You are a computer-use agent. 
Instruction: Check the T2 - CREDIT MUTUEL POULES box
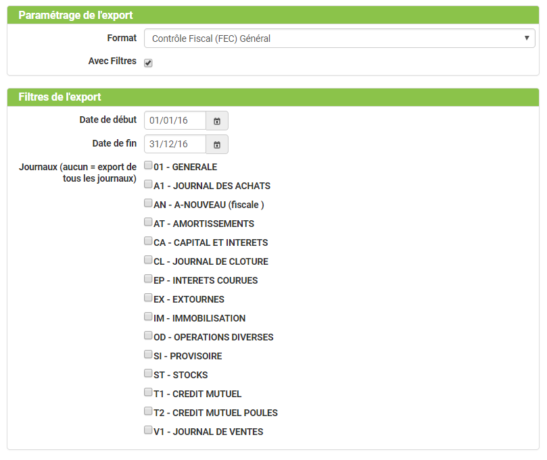click(148, 411)
